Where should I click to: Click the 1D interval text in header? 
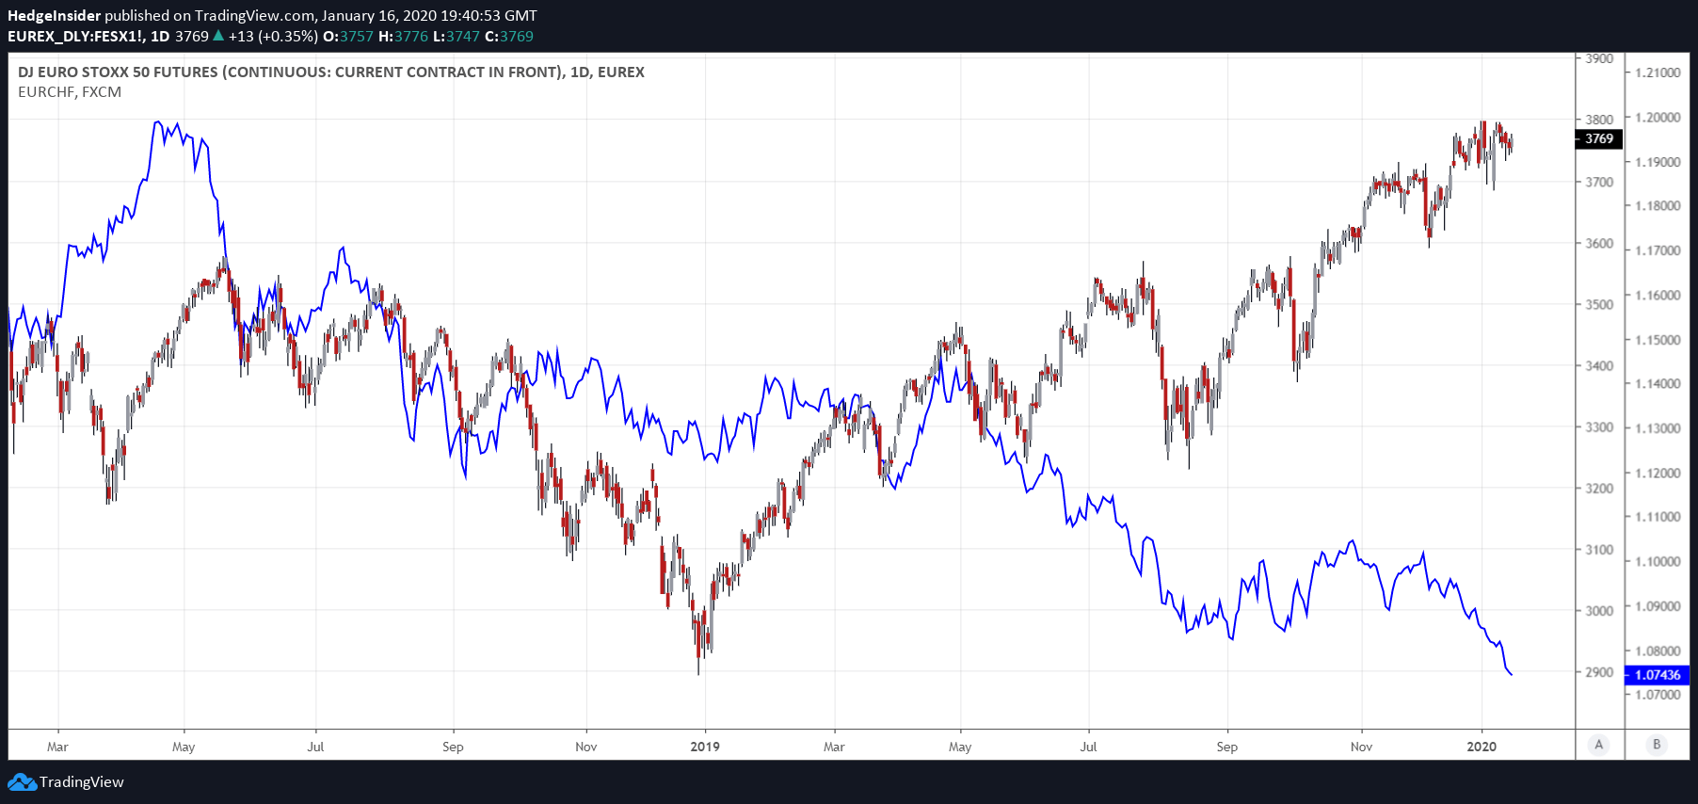(160, 37)
